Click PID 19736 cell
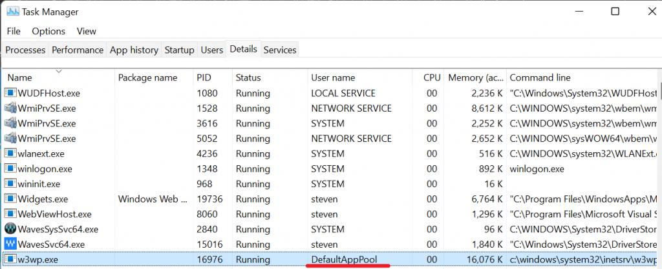This screenshot has height=269, width=662. point(209,199)
